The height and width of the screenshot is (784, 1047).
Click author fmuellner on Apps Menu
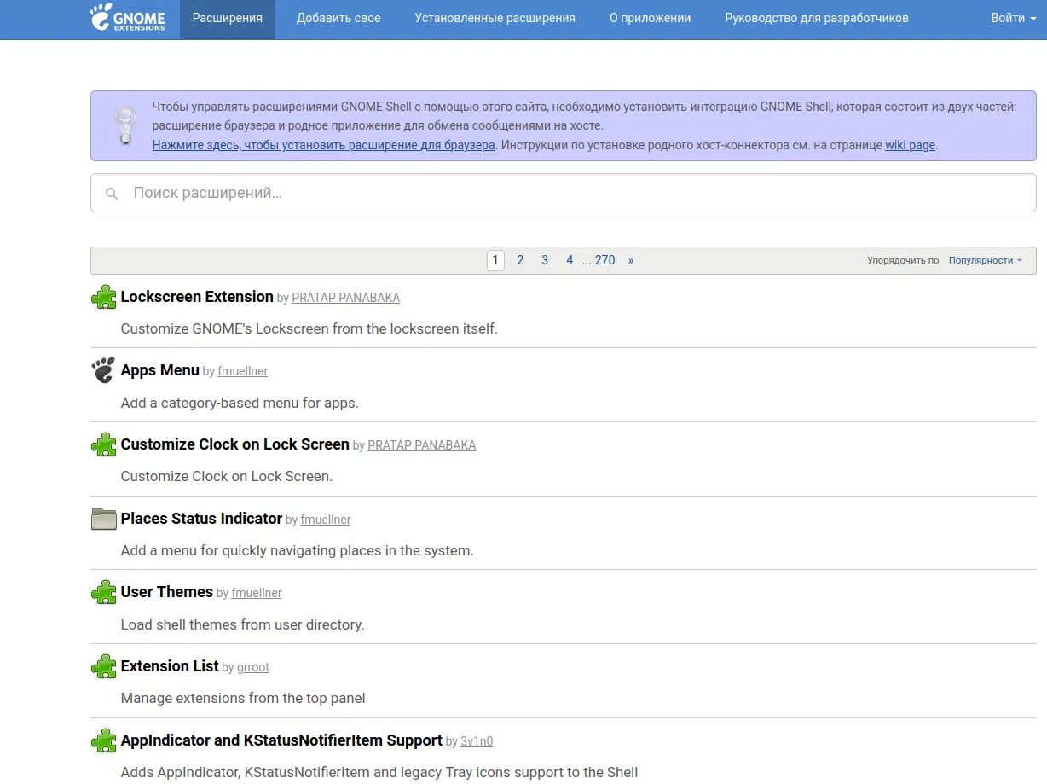point(242,371)
